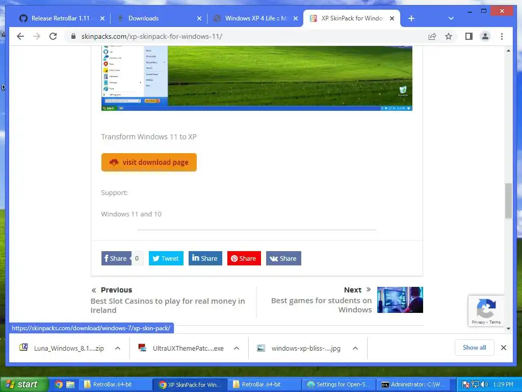The image size is (522, 392).
Task: Close the XP SkinPack tab
Action: pos(392,18)
